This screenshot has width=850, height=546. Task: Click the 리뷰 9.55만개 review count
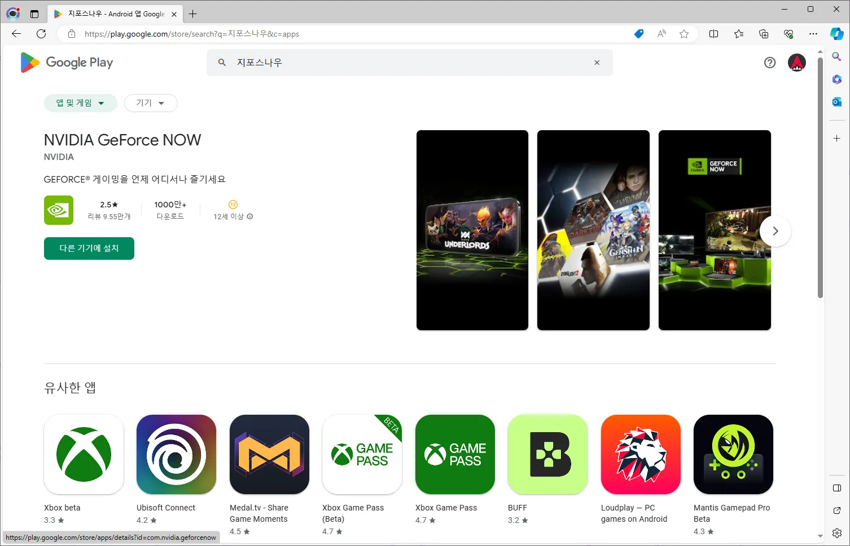click(109, 216)
